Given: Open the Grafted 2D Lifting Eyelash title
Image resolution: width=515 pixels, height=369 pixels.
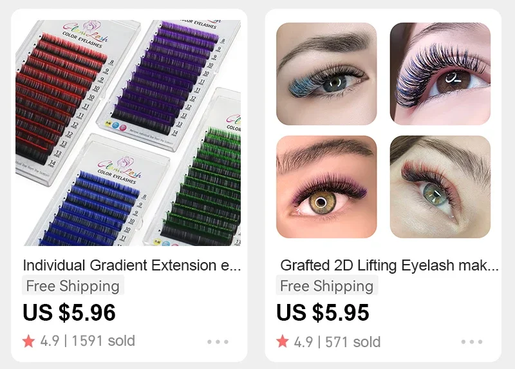Looking at the screenshot, I should pyautogui.click(x=389, y=265).
